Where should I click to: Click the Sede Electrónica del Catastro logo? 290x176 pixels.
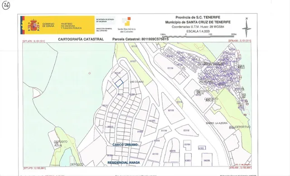126,25
